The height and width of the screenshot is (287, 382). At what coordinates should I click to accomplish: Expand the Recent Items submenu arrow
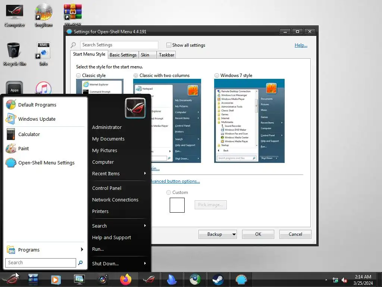coord(145,173)
